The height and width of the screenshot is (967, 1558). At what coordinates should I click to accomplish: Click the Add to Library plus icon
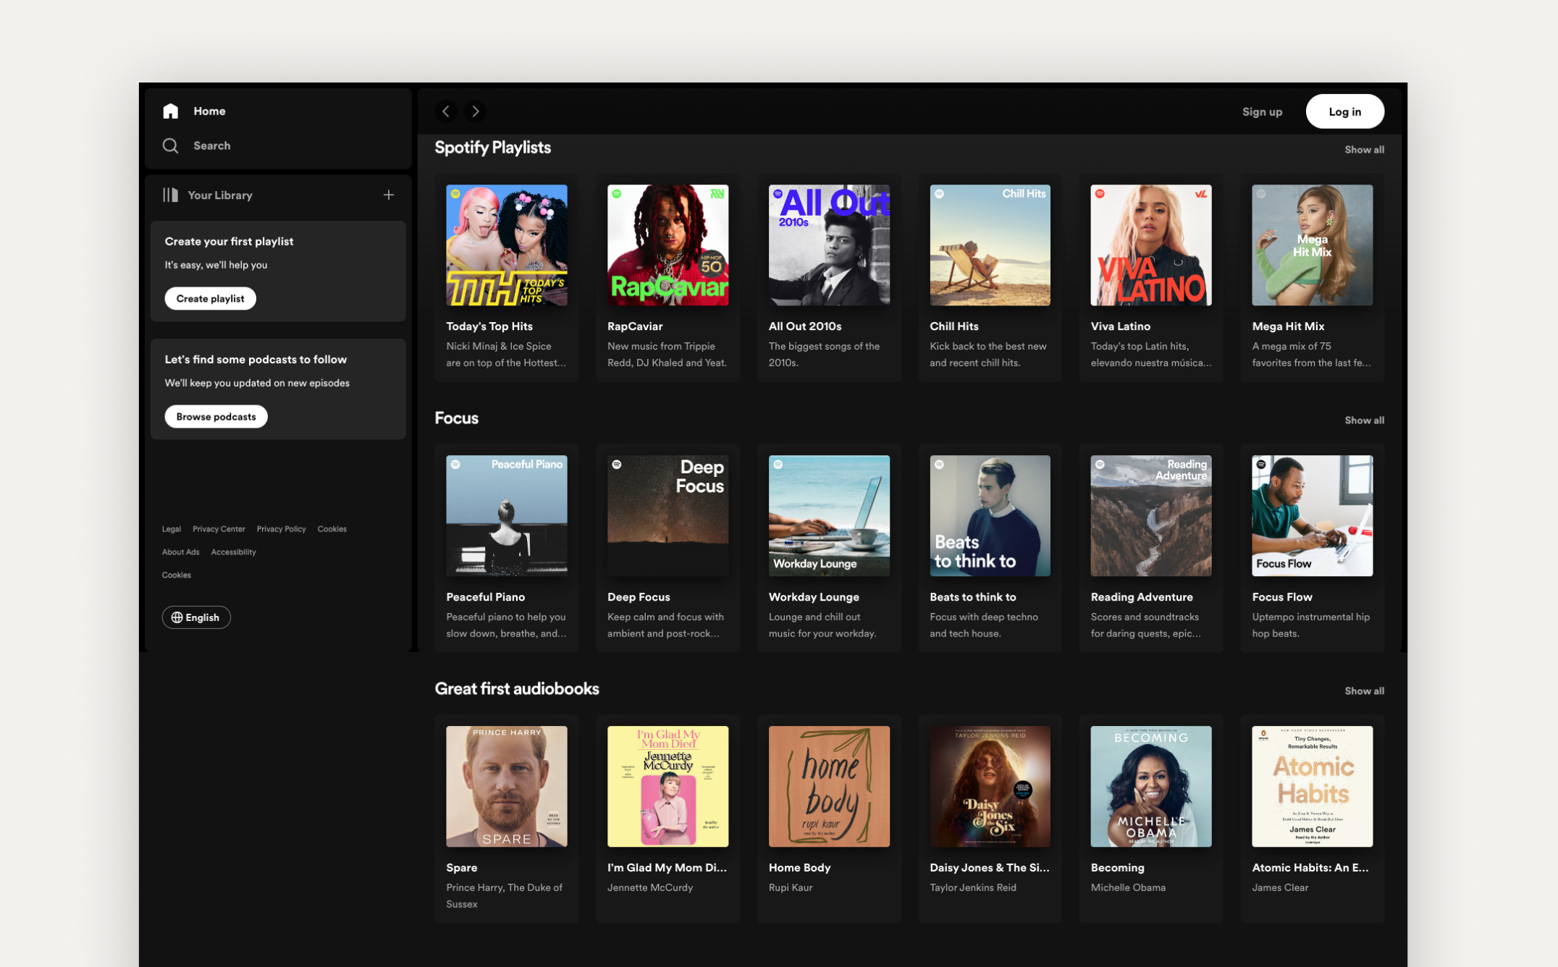pyautogui.click(x=389, y=195)
